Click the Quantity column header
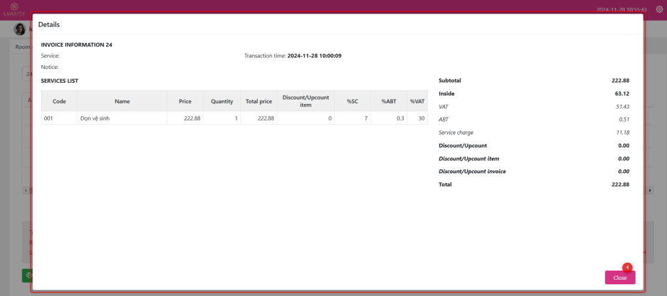Screen dimensions: 667x296 (221, 101)
